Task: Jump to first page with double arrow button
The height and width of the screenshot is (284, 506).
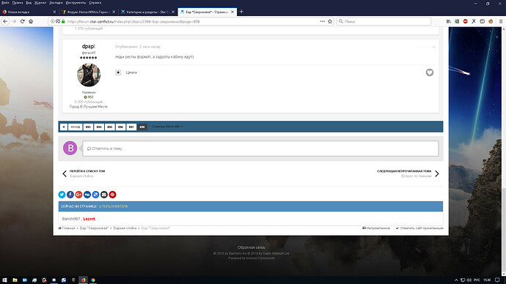Action: pos(64,127)
